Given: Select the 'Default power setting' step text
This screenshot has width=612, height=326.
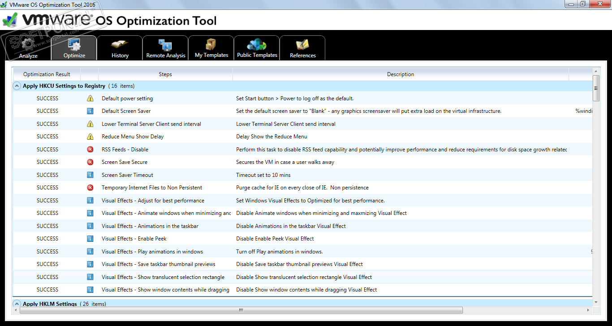Looking at the screenshot, I should point(127,99).
